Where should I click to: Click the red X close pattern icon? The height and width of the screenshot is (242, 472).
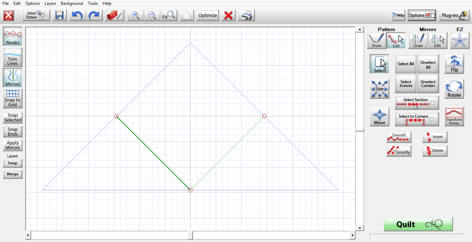click(9, 16)
